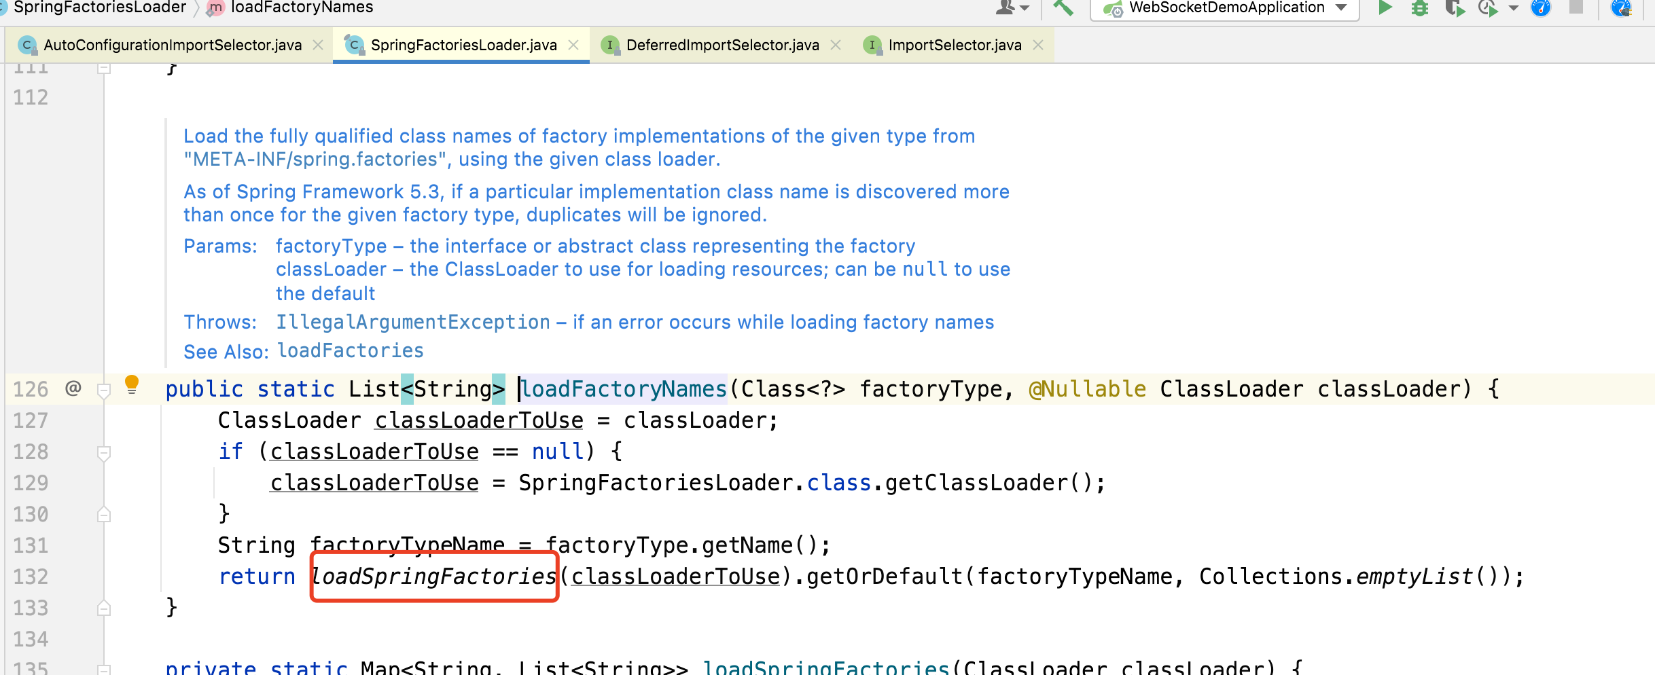Click IllegalArgumentException in Throws doc
This screenshot has height=675, width=1655.
click(413, 322)
